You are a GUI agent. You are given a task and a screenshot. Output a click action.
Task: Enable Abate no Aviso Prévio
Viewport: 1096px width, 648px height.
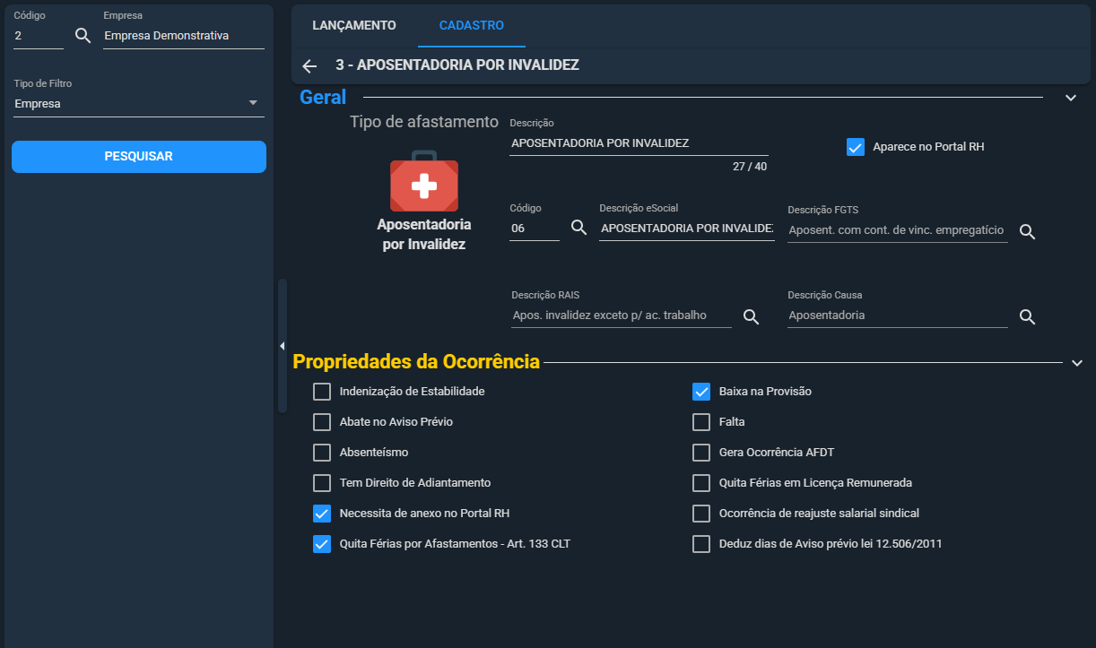(x=322, y=422)
